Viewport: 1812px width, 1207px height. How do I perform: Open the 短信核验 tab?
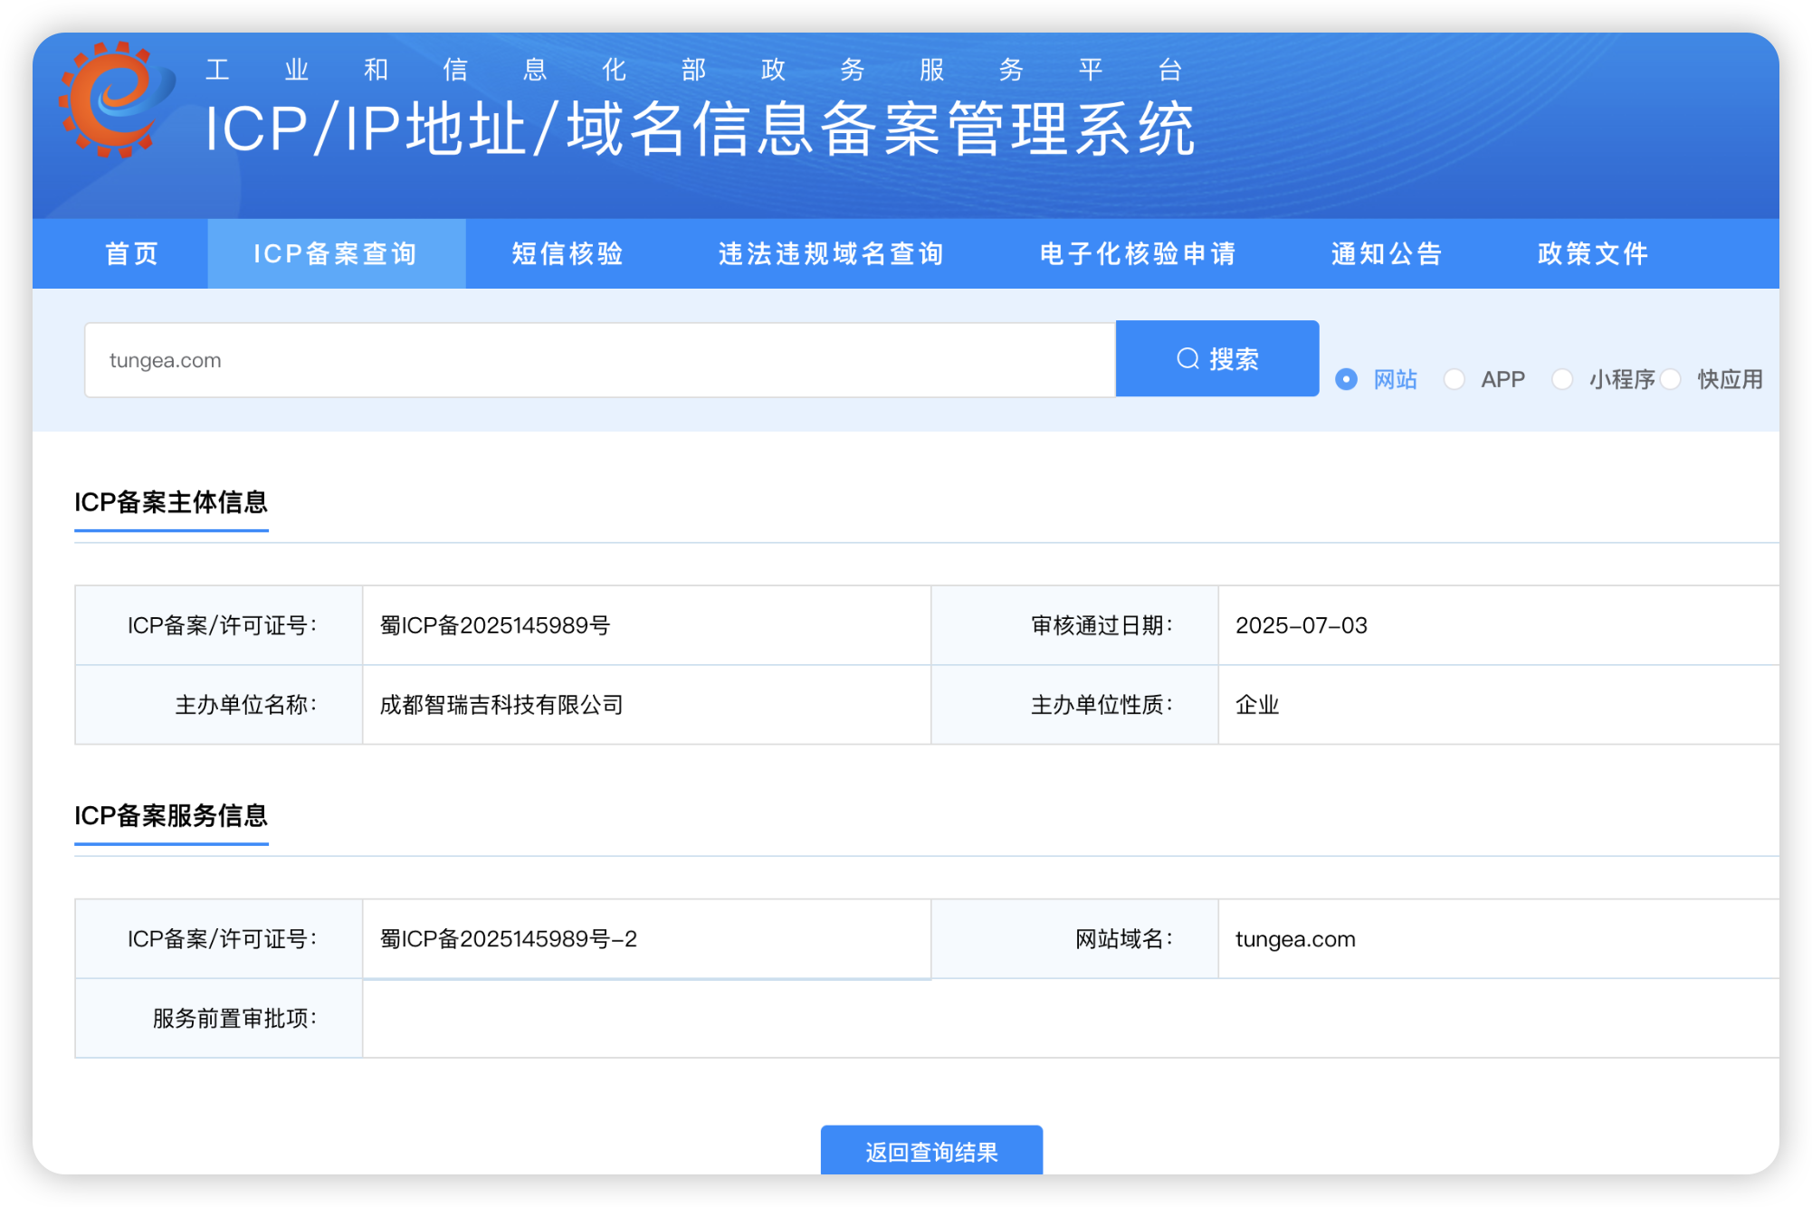tap(567, 254)
